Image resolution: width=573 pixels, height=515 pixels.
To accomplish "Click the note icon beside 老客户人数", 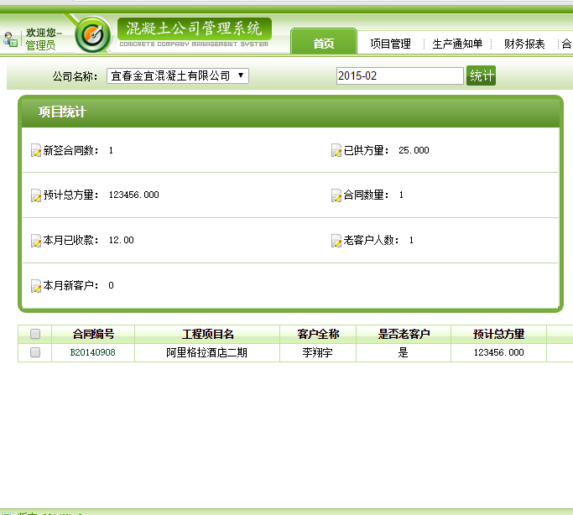I will [336, 241].
